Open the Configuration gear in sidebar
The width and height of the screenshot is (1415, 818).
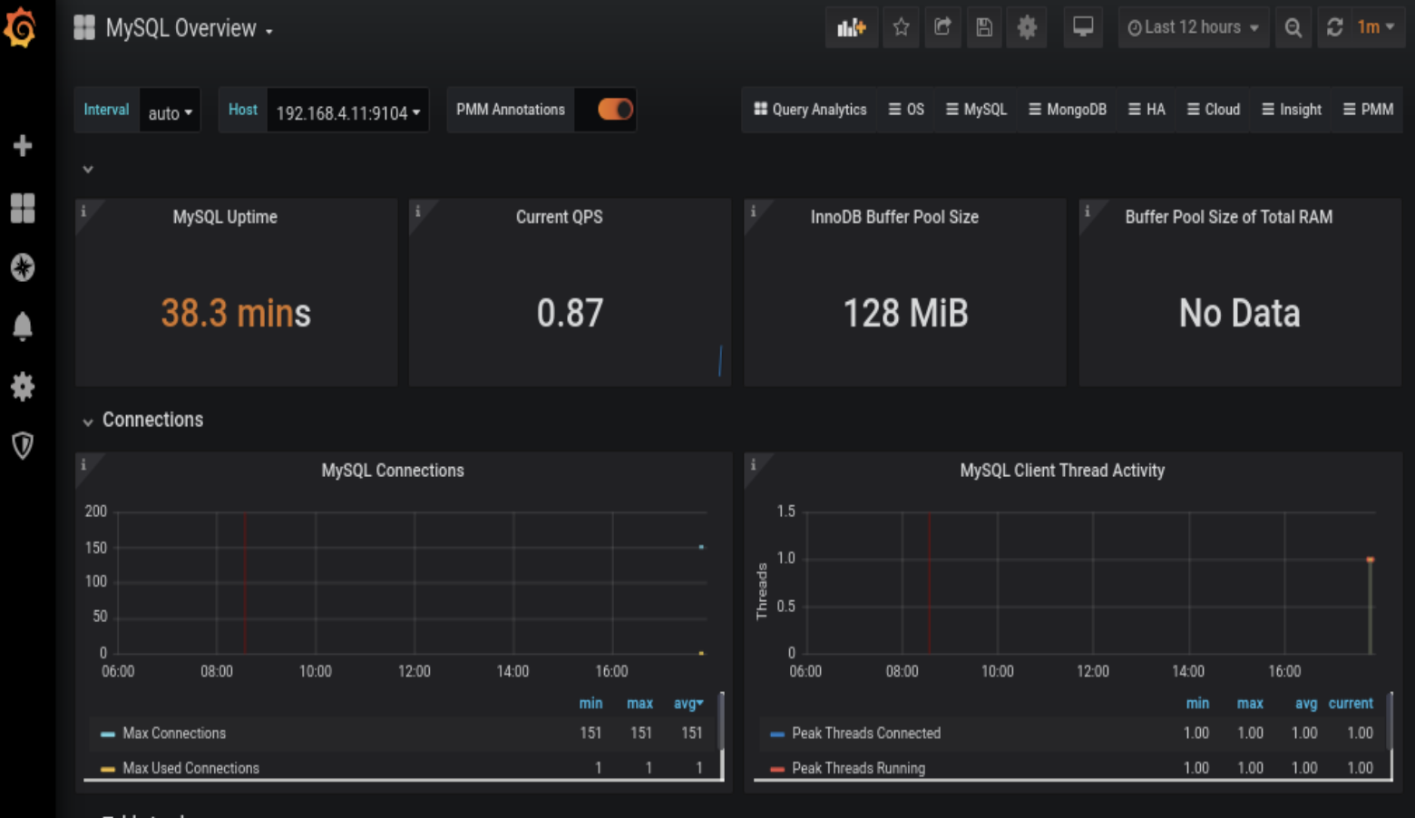[23, 386]
